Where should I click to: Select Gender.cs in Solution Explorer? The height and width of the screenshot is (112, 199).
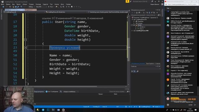point(142,27)
